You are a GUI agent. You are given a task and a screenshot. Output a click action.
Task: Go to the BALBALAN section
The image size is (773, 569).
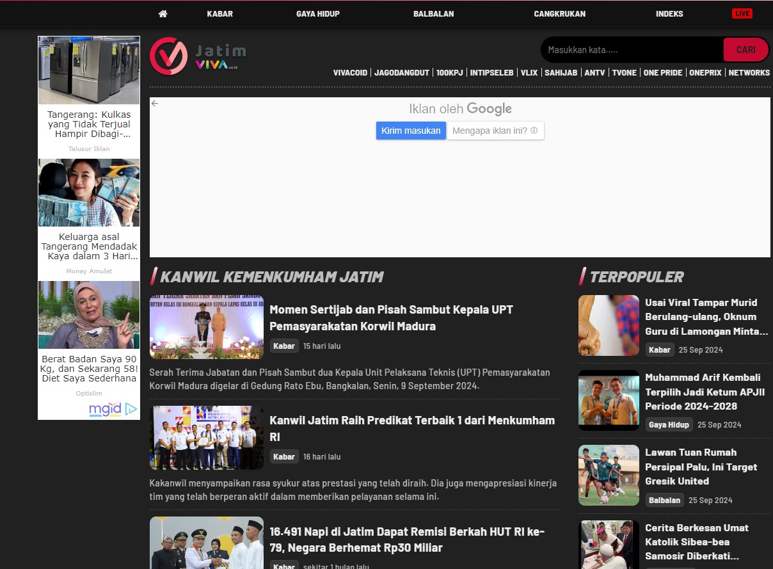(433, 13)
